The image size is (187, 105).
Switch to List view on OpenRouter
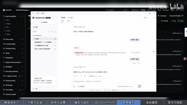pyautogui.click(x=174, y=21)
